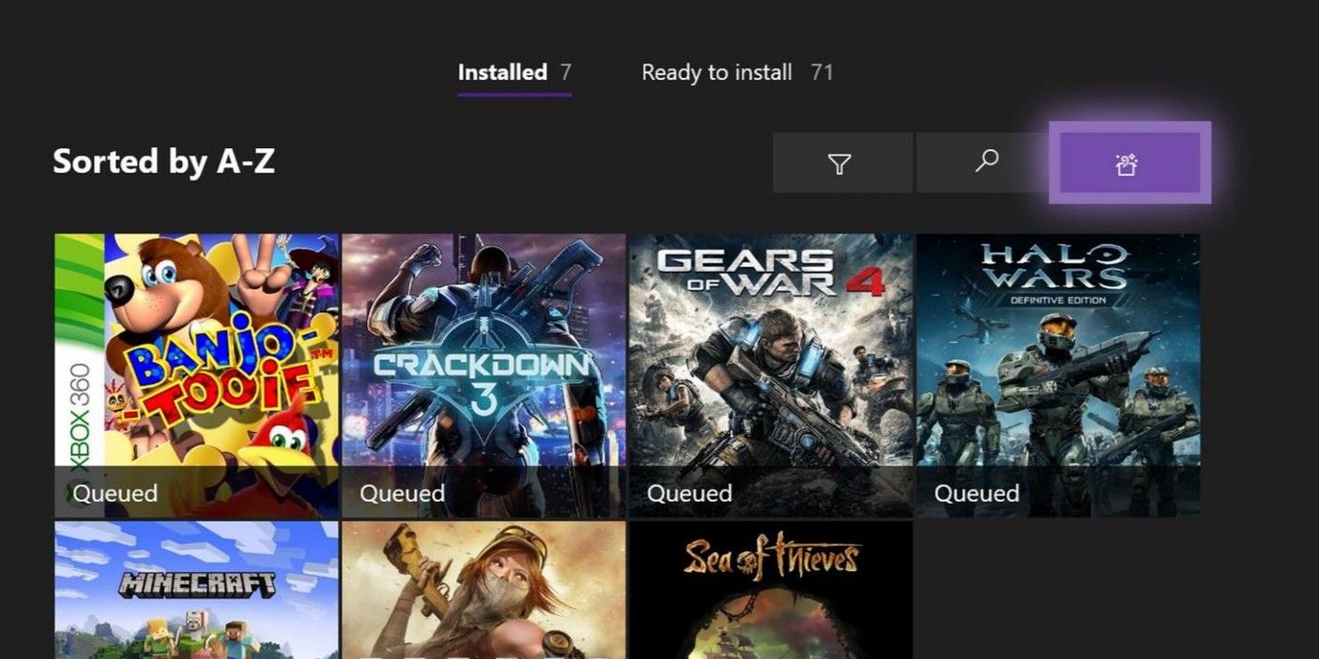Click the installed count 7

(x=566, y=72)
